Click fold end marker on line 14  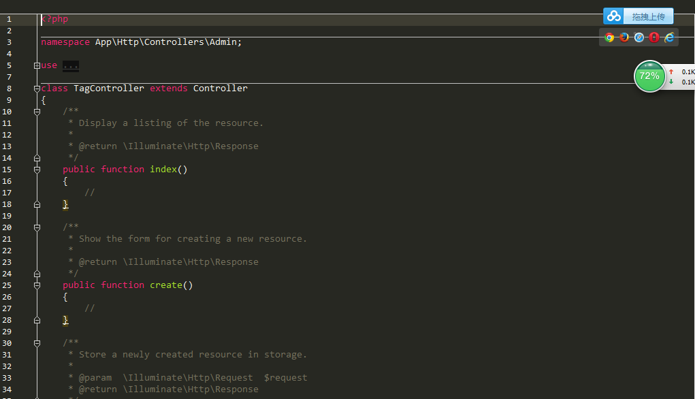point(37,158)
